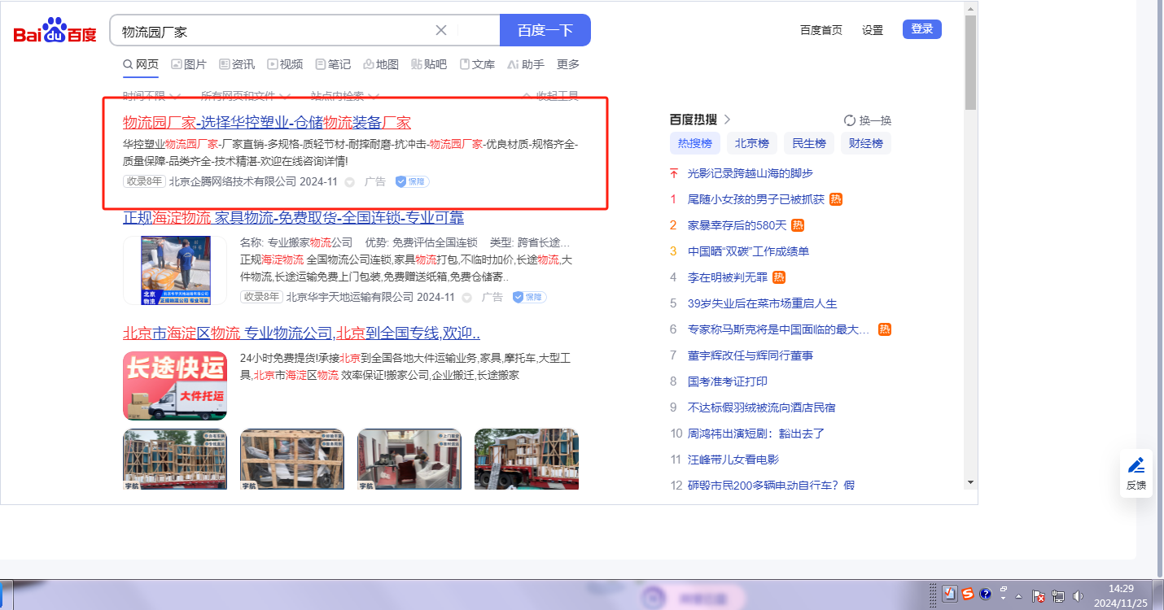Open 设置 in the top right
This screenshot has height=610, width=1164.
[873, 30]
